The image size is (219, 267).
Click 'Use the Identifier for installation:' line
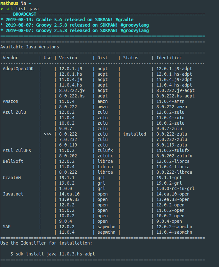click(46, 243)
